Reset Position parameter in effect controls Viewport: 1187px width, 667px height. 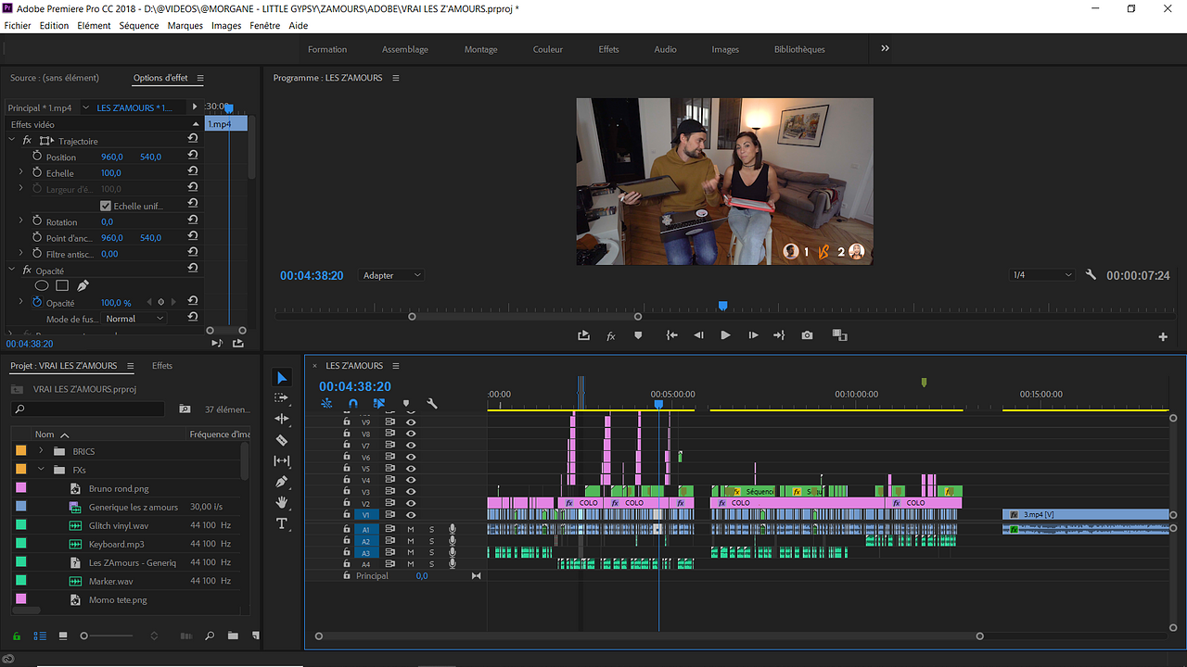pos(192,157)
